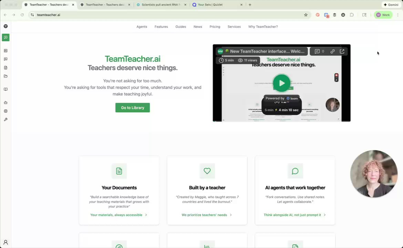Click the chat bubble icon on AI agents card

(295, 171)
